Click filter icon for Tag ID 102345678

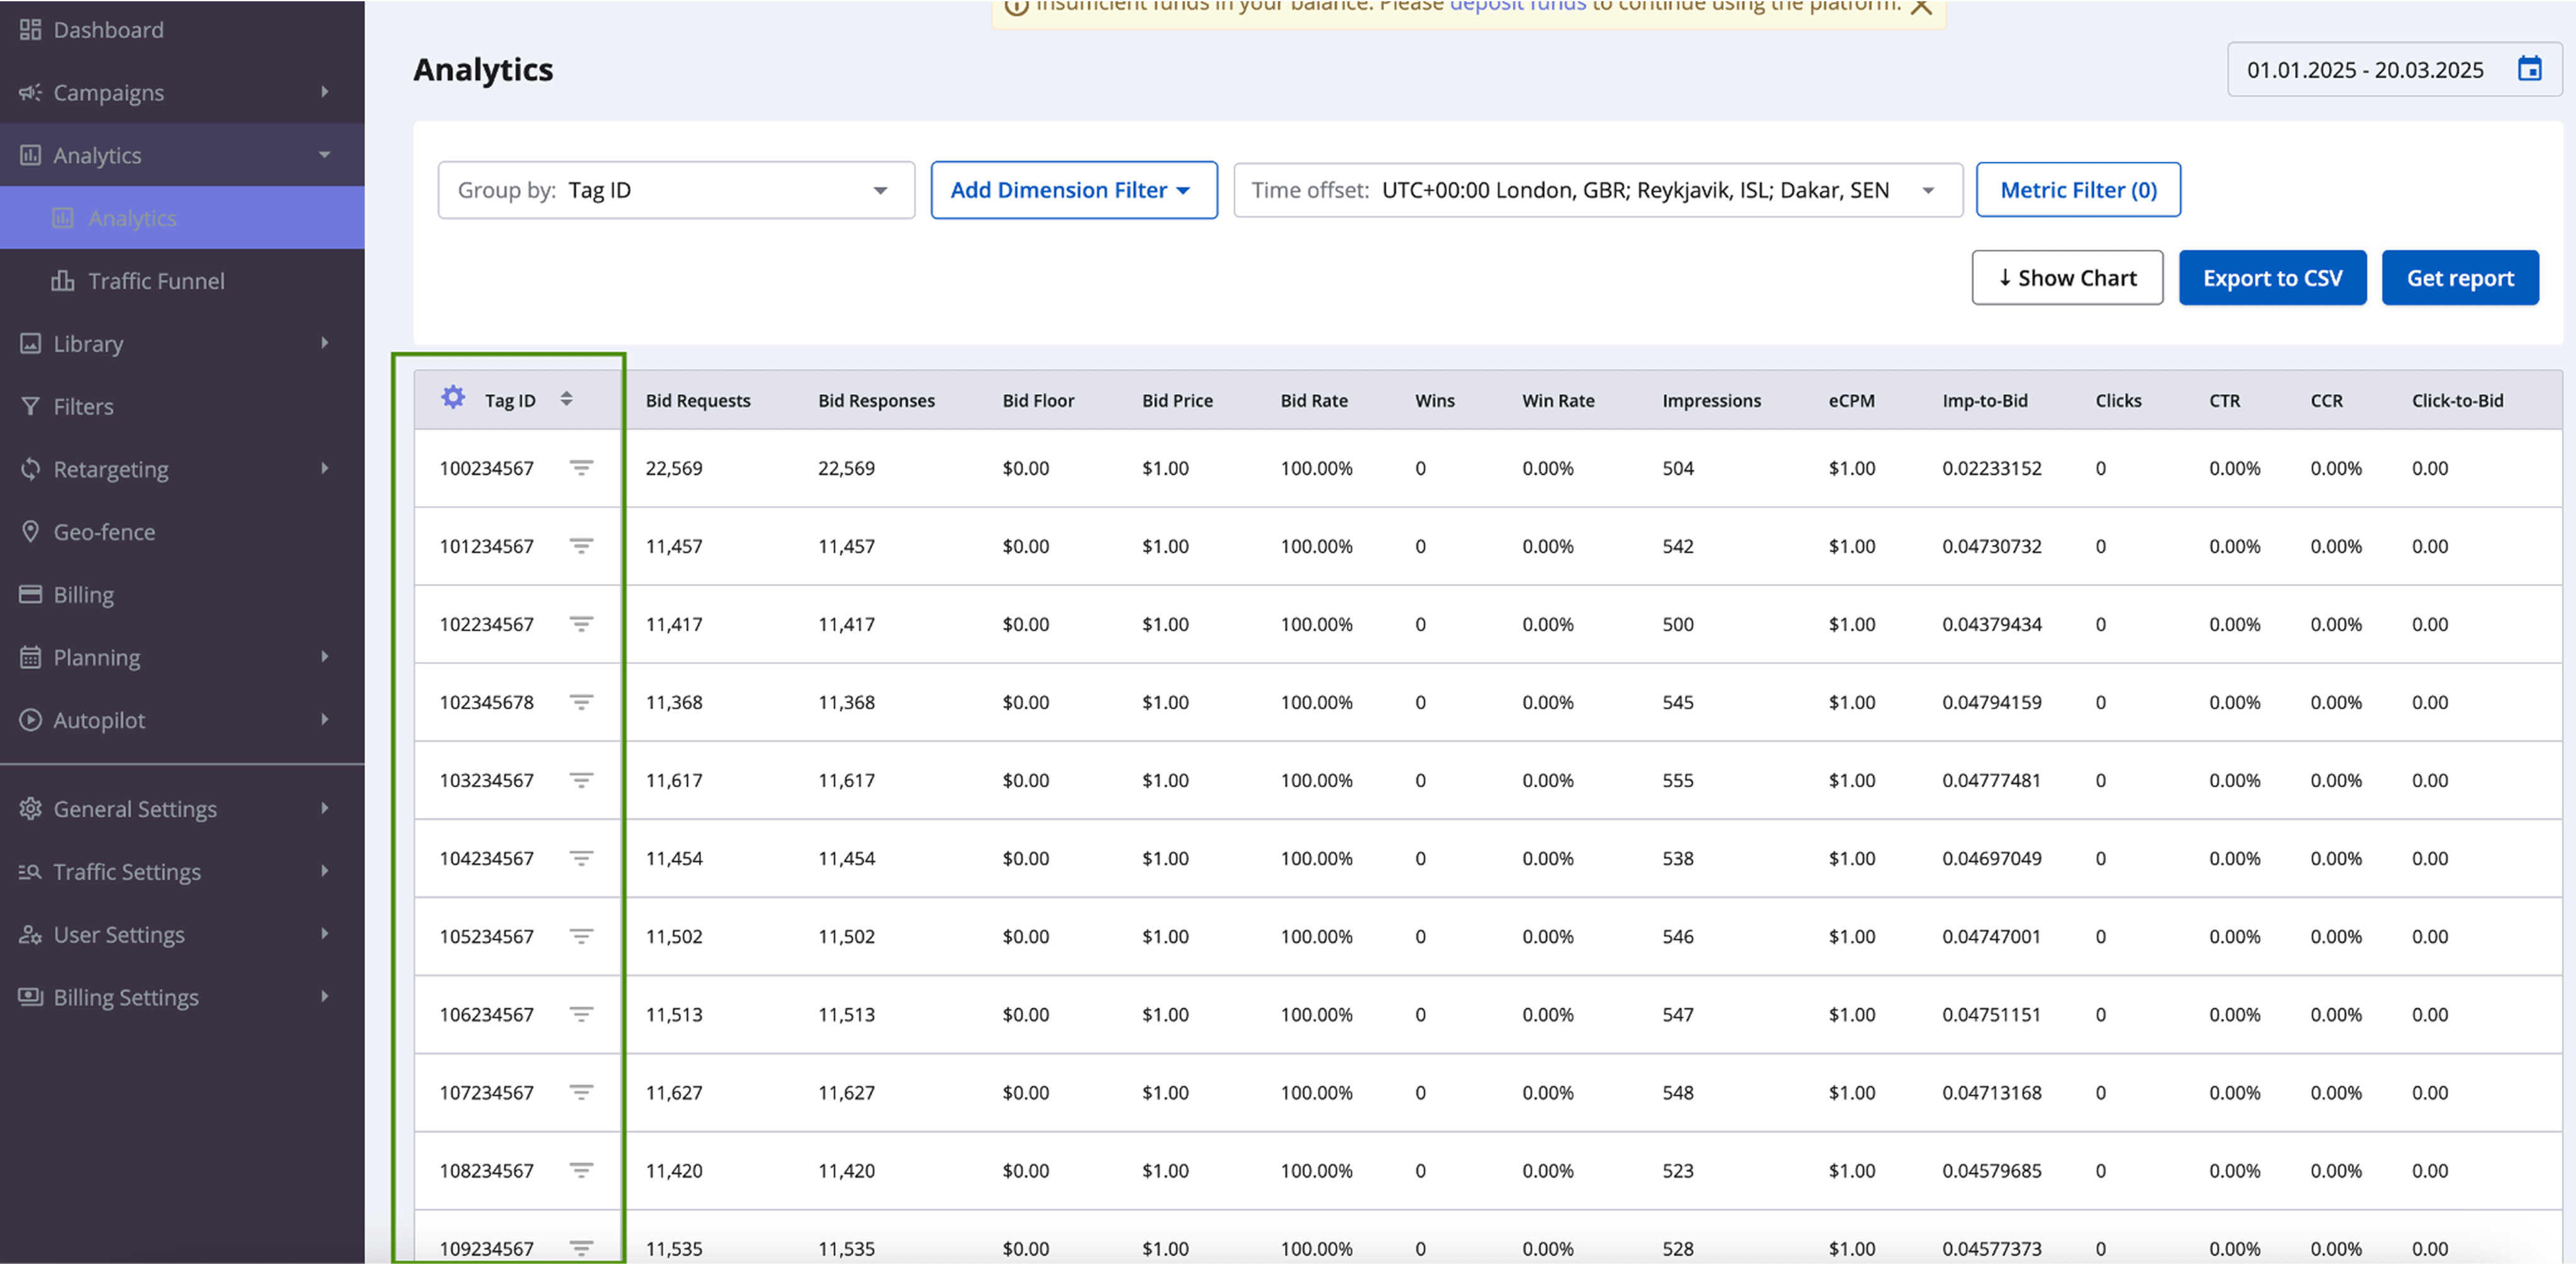581,701
